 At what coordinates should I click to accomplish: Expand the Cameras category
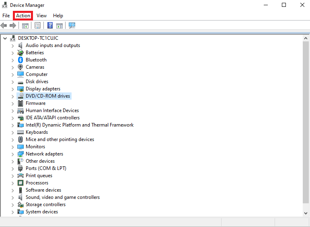click(x=12, y=67)
